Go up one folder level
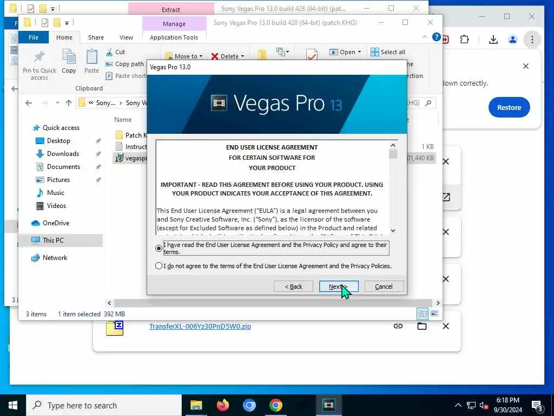This screenshot has width=554, height=416. 69,103
